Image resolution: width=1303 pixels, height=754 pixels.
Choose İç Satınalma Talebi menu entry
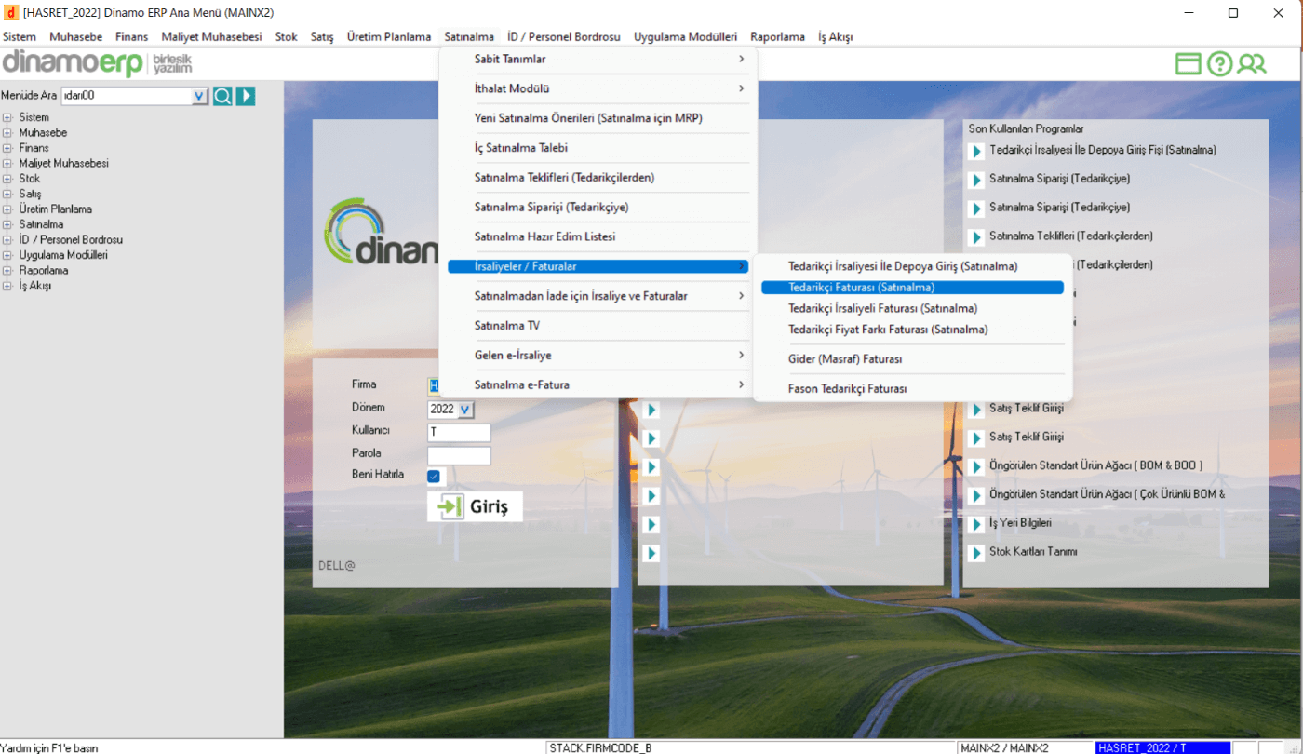pos(598,148)
